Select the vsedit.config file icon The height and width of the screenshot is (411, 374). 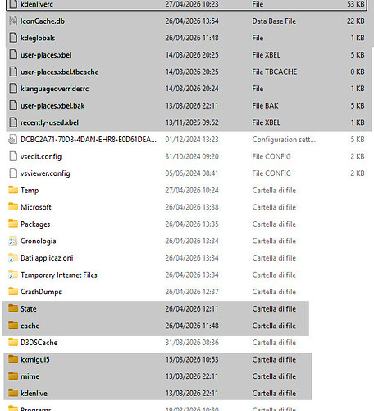pyautogui.click(x=13, y=156)
